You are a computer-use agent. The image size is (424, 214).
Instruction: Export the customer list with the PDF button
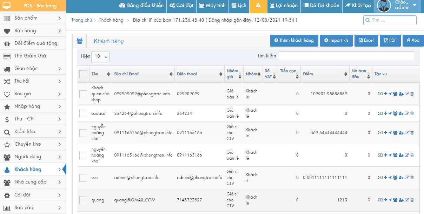(x=390, y=41)
